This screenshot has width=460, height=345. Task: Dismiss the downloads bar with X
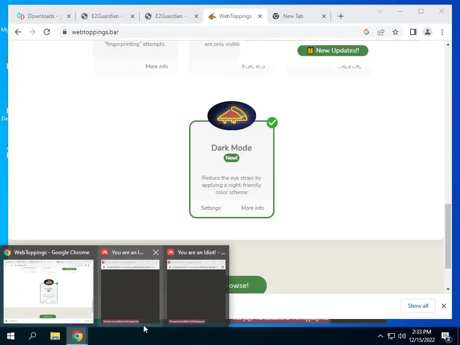(x=444, y=306)
